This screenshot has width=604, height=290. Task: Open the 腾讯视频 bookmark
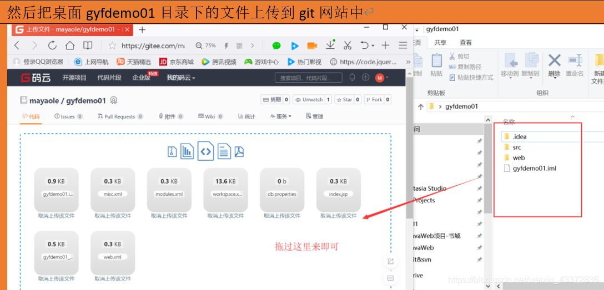click(x=219, y=62)
